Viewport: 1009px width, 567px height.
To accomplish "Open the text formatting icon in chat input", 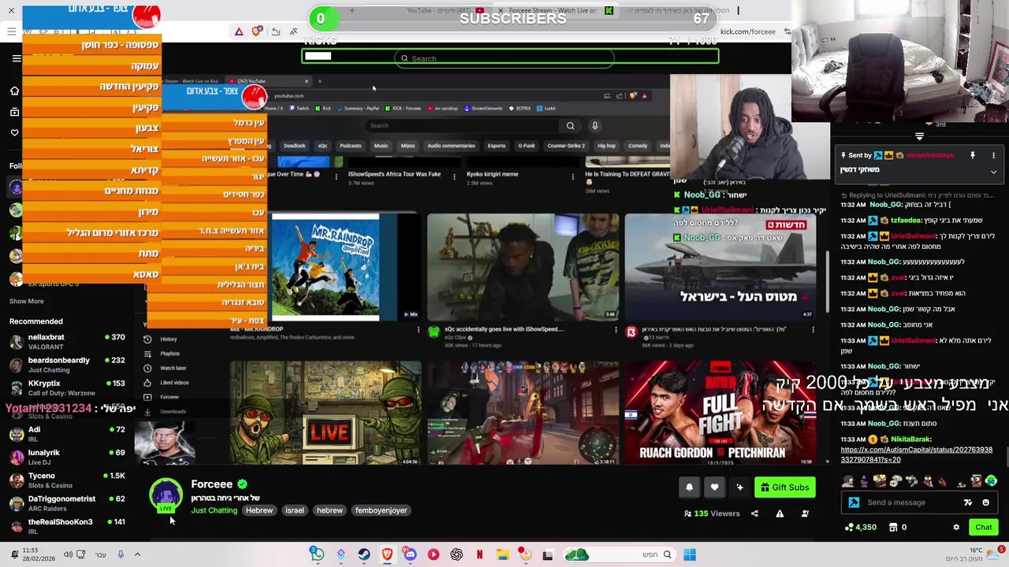I will click(967, 502).
